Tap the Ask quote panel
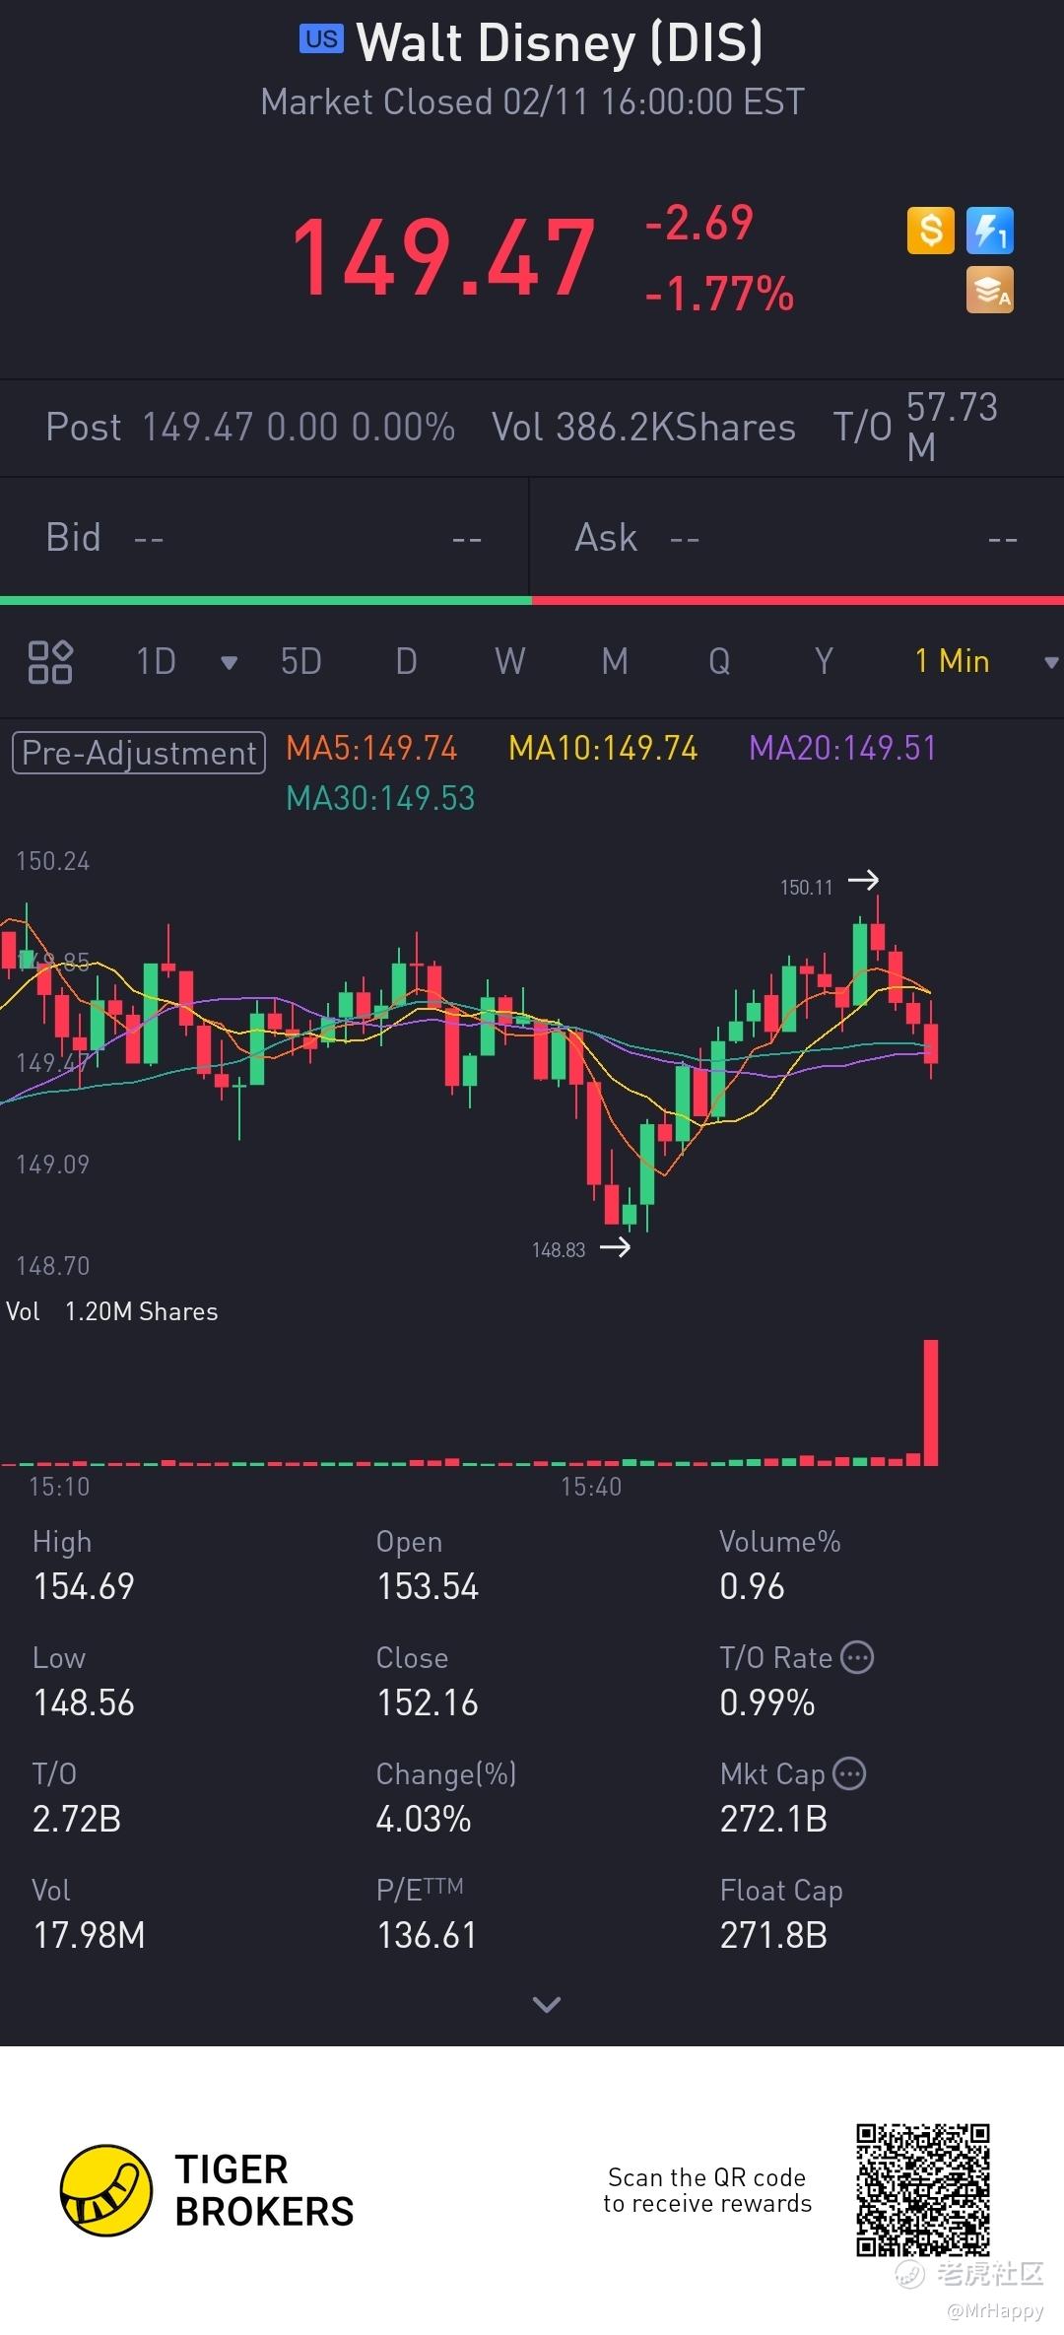 [x=797, y=538]
